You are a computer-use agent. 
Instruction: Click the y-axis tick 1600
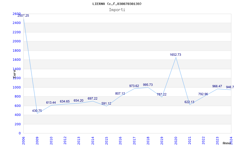17,60
